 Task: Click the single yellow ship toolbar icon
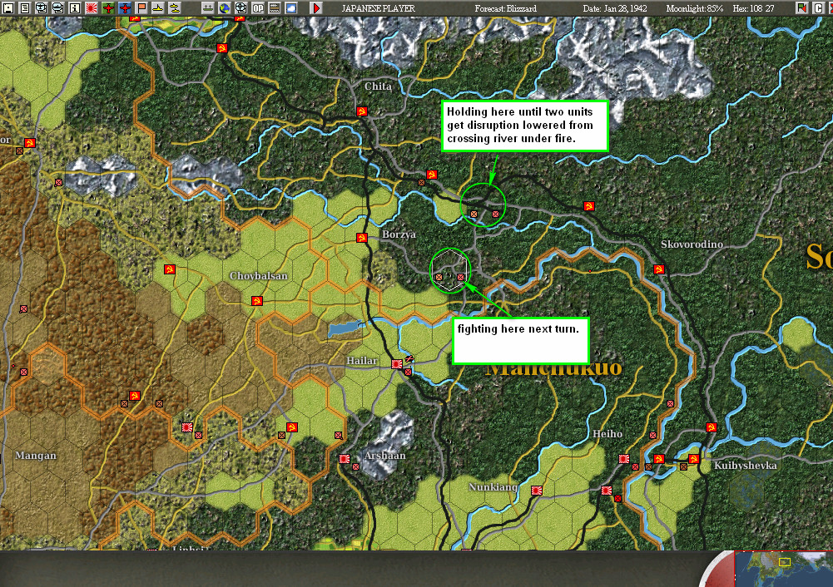158,8
